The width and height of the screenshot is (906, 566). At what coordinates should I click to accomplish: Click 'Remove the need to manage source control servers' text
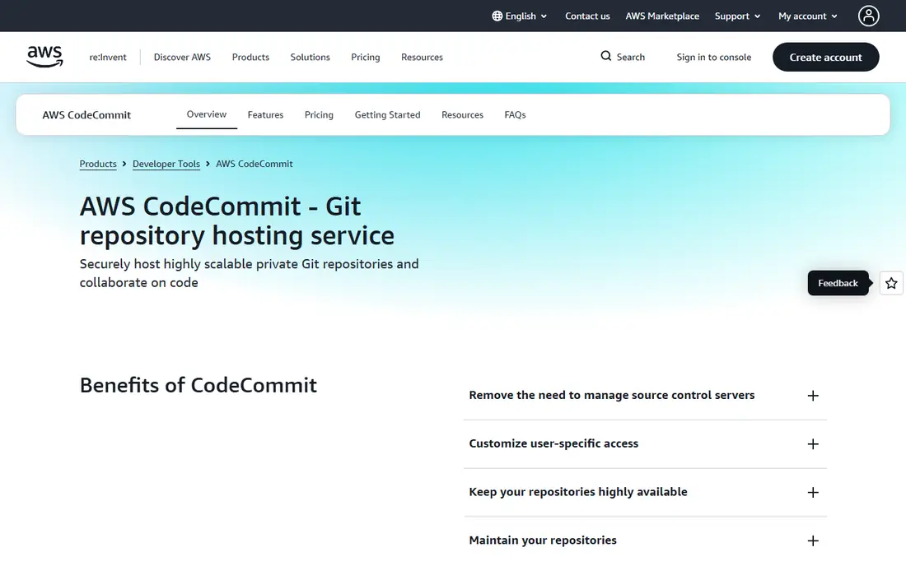[612, 395]
